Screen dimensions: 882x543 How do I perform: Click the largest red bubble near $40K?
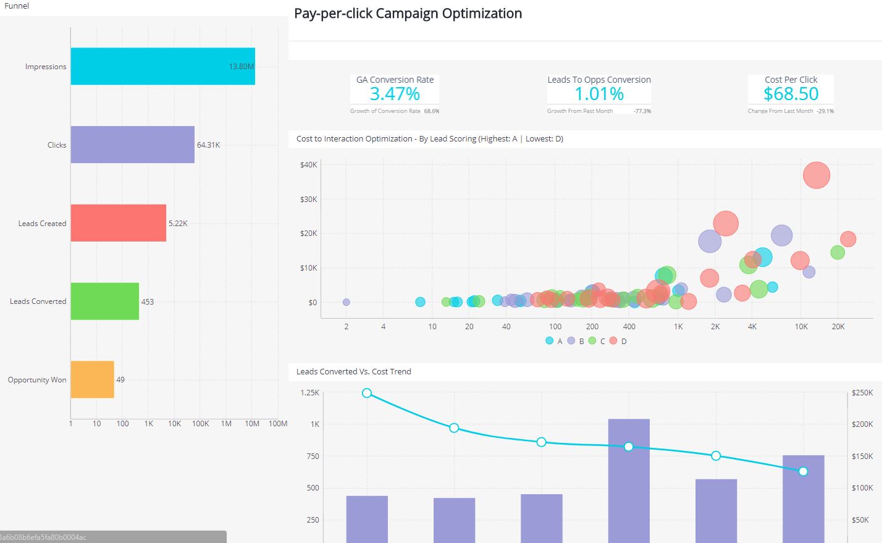click(816, 175)
